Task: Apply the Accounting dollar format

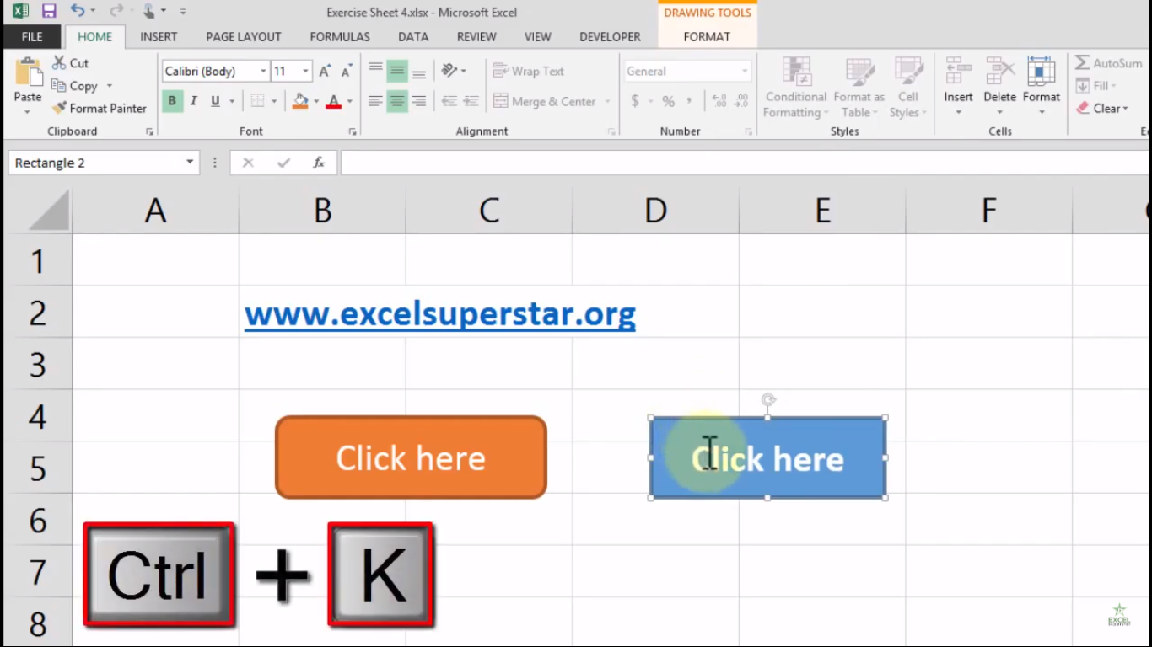Action: point(635,101)
